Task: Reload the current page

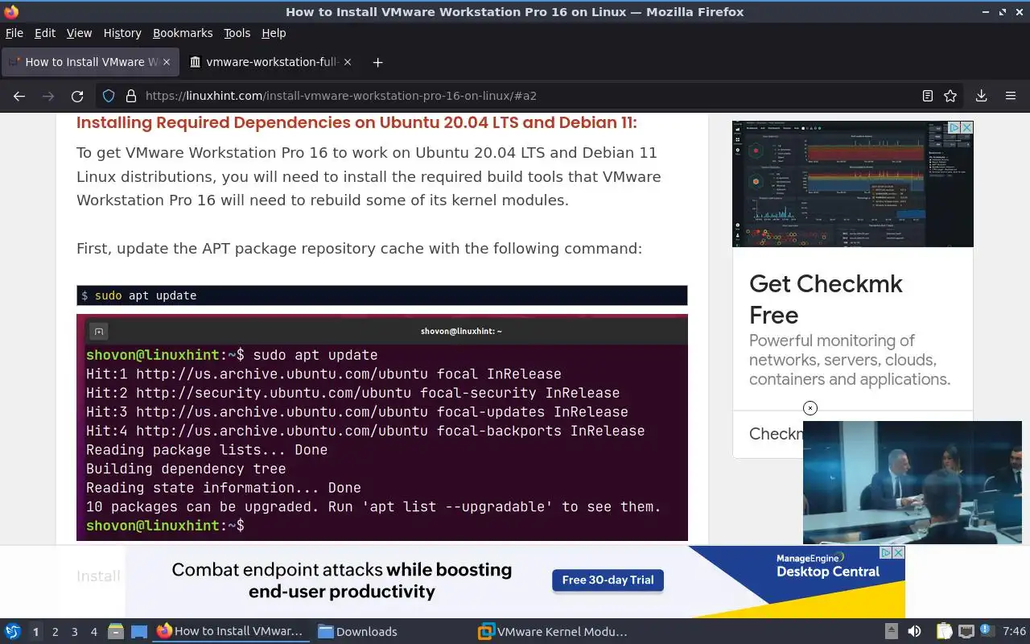Action: (x=77, y=96)
